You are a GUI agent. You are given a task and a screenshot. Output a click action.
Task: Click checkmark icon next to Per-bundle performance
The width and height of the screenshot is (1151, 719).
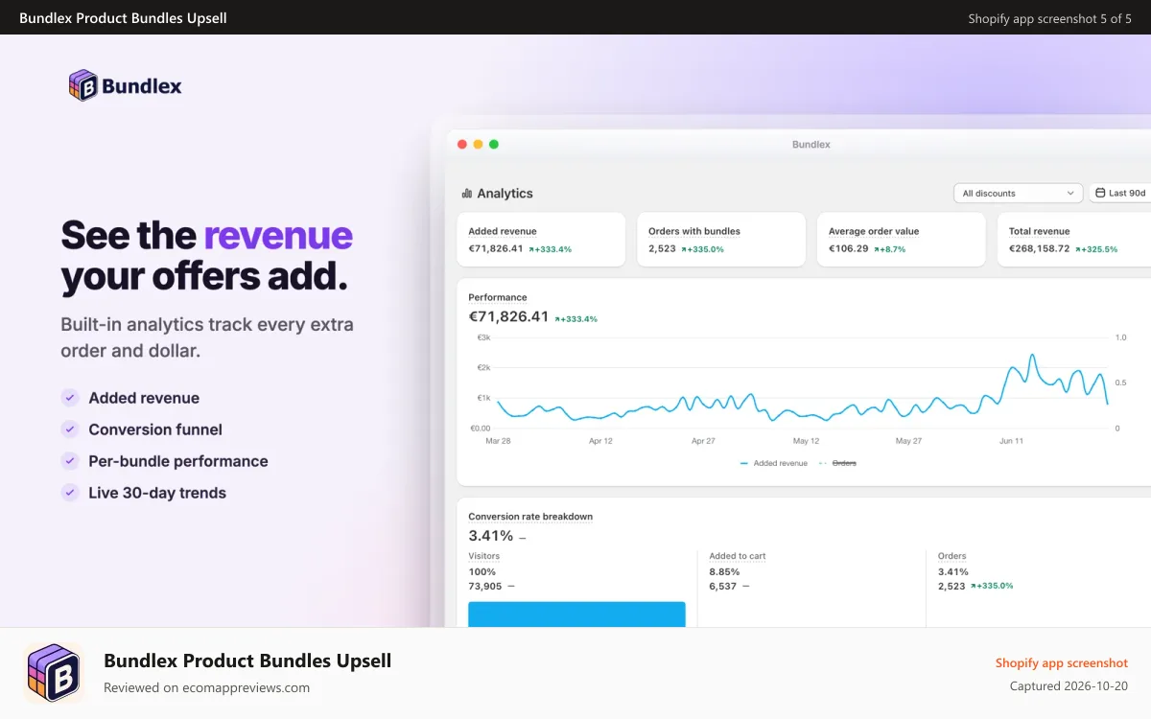point(70,461)
